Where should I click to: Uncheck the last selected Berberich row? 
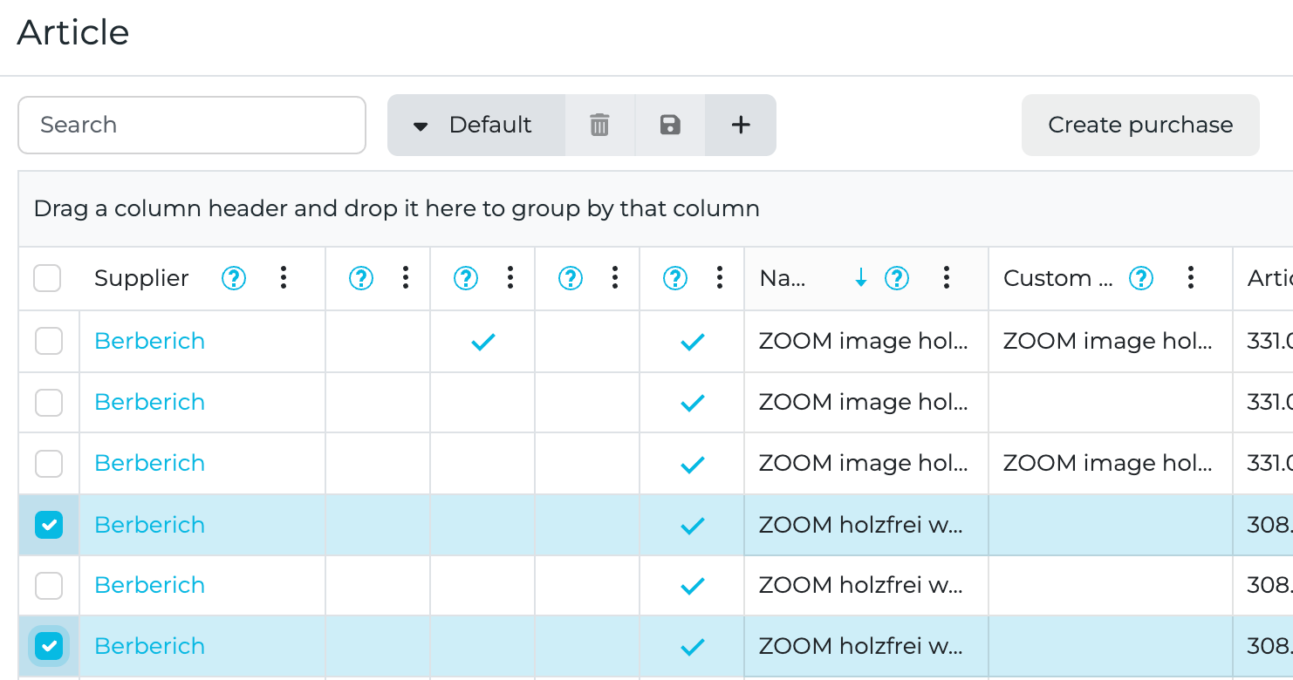click(x=49, y=646)
